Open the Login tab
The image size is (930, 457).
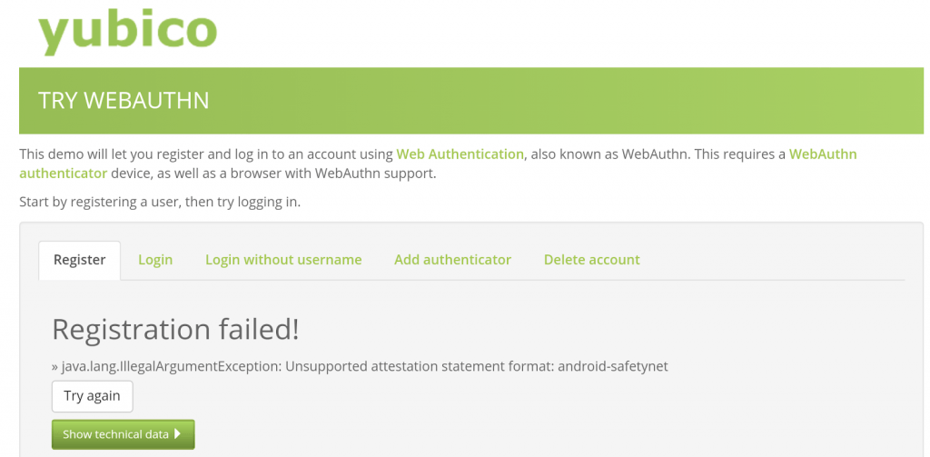coord(155,260)
